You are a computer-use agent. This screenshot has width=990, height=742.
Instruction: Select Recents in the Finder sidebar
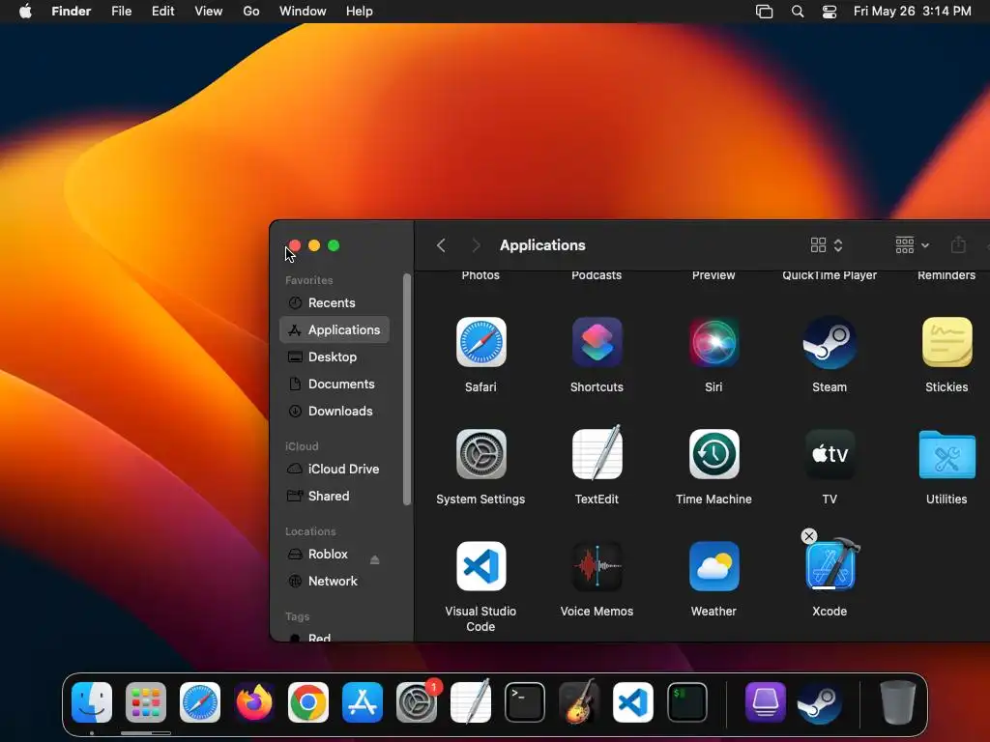point(334,302)
